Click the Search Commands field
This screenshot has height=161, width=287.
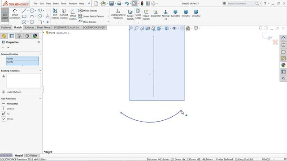click(240, 4)
